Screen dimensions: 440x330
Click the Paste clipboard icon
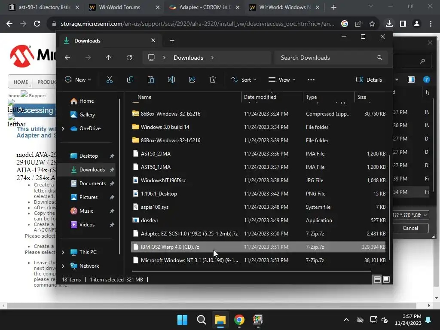pos(151,79)
